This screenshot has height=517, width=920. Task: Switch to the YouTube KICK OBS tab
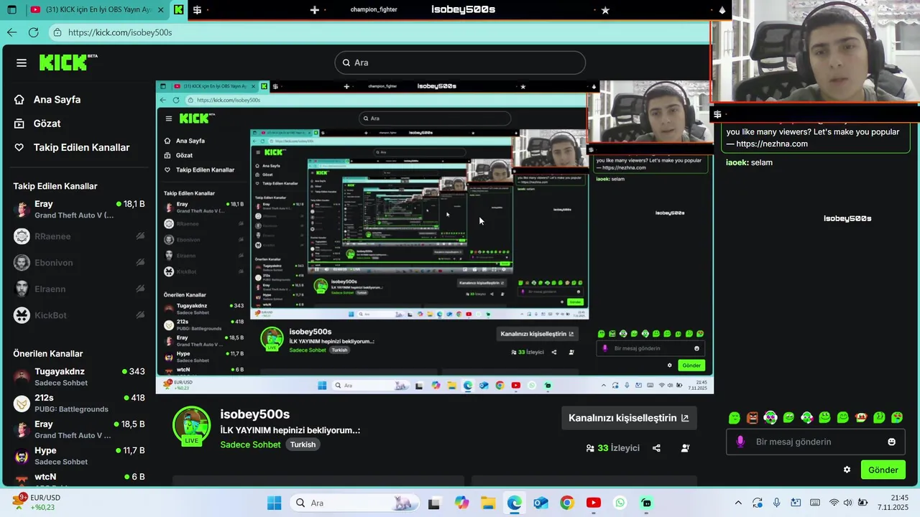(x=97, y=10)
